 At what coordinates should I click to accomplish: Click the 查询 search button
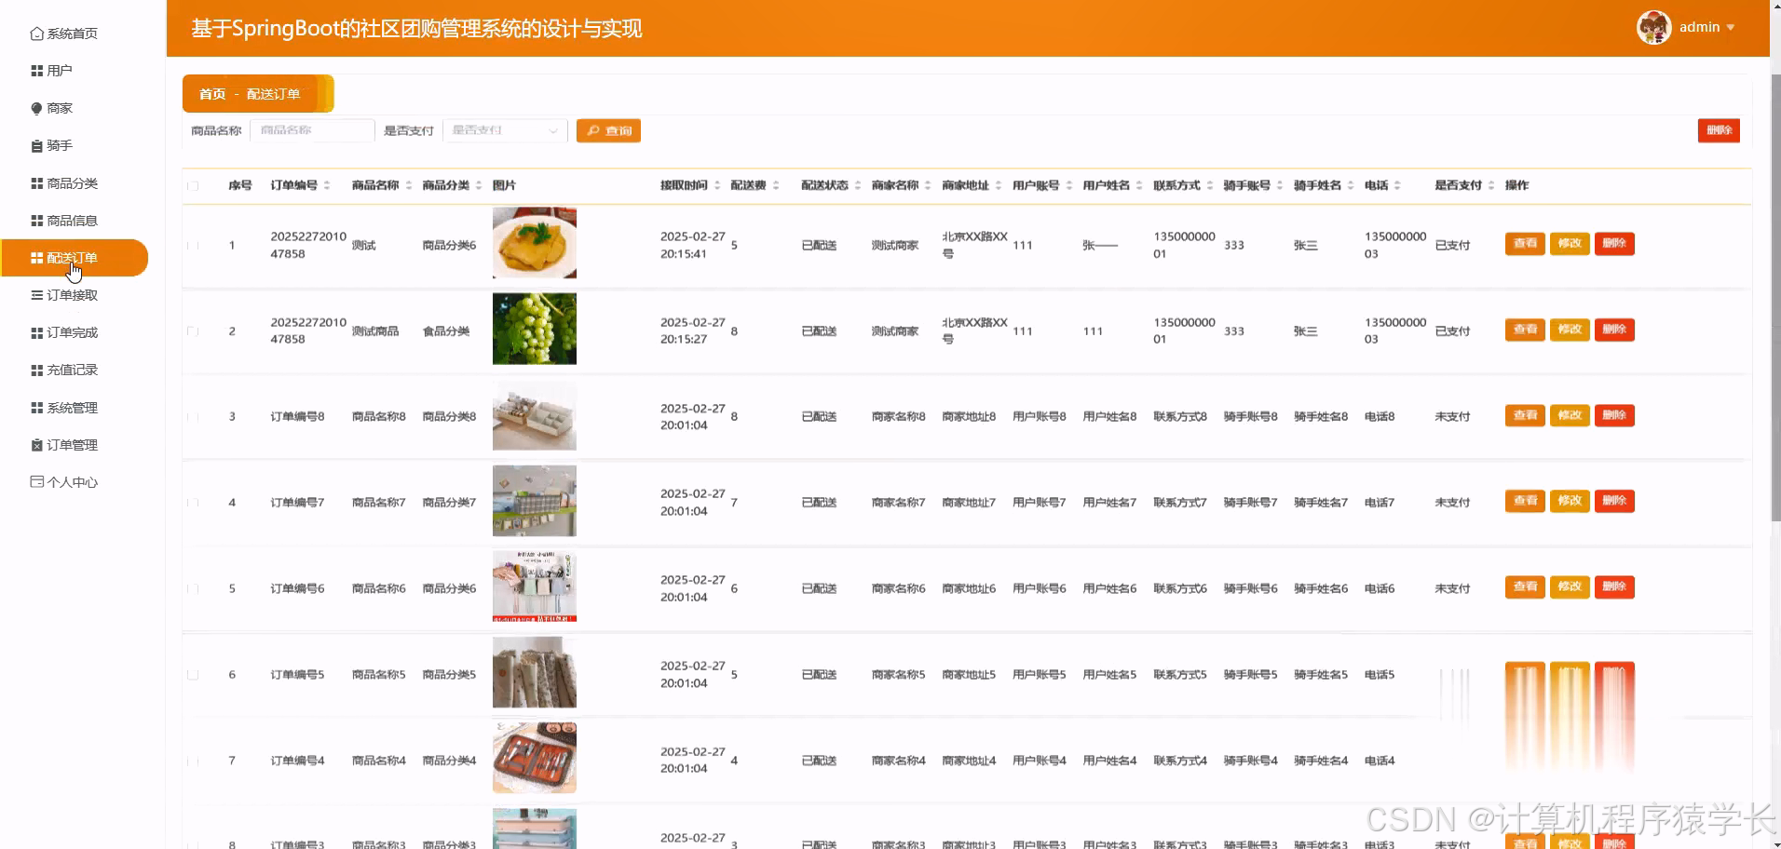608,130
